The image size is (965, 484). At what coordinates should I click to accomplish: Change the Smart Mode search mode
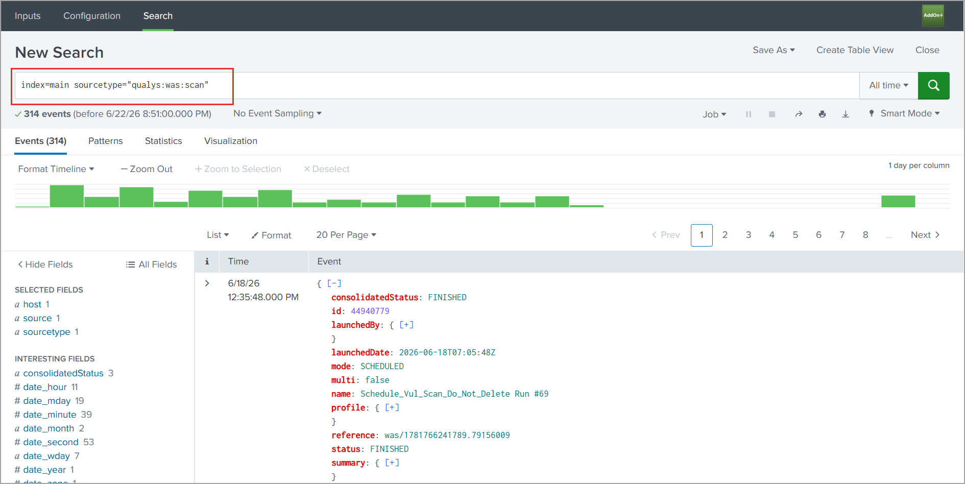click(x=904, y=113)
